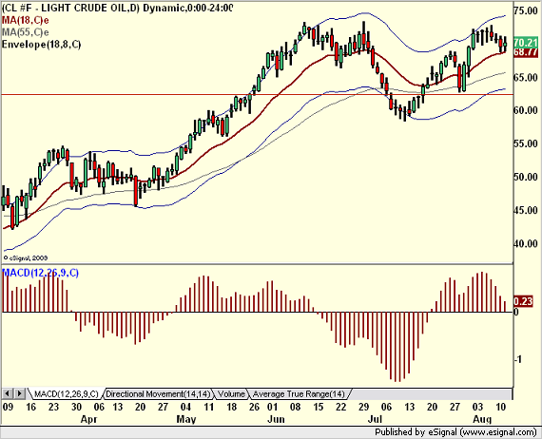Click the Jun month label on time axis

coord(276,419)
